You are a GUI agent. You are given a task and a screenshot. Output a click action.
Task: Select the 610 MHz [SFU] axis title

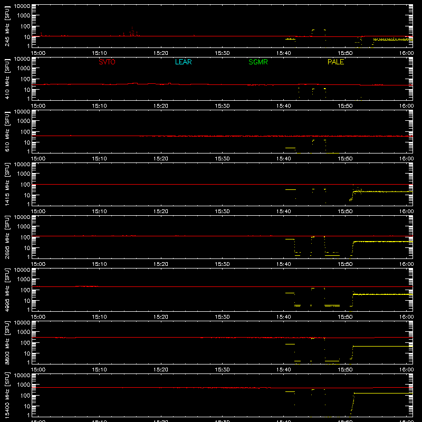(x=7, y=131)
